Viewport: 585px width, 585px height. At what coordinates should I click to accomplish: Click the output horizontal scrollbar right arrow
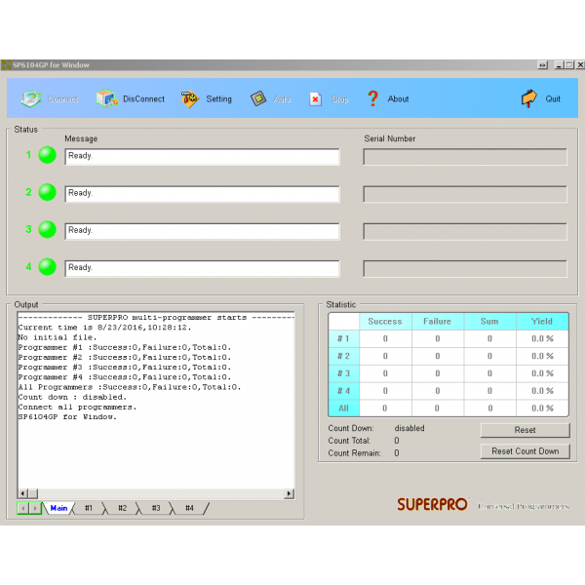[289, 494]
